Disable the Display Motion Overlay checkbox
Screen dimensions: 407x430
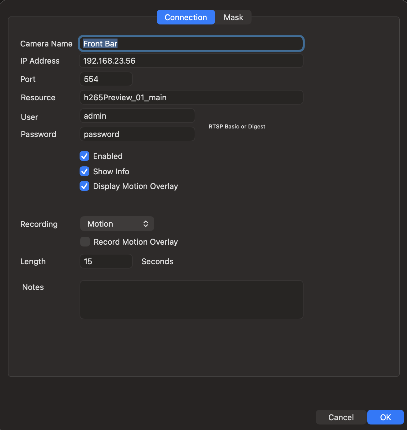point(84,186)
